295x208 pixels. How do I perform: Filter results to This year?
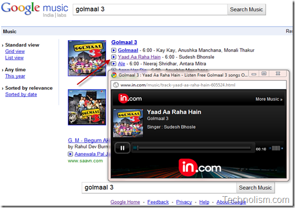pos(15,76)
